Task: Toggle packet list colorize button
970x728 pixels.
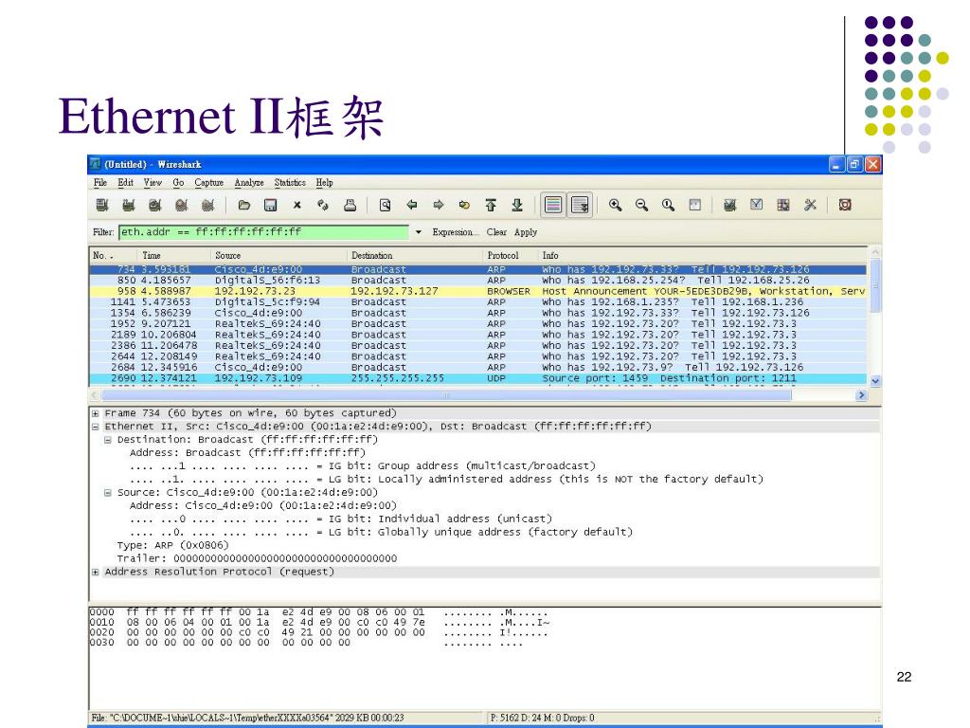Action: tap(553, 205)
